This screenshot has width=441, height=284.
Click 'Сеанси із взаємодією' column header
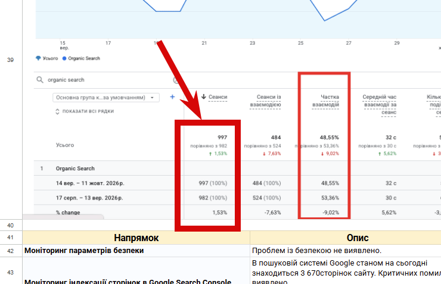coord(265,101)
